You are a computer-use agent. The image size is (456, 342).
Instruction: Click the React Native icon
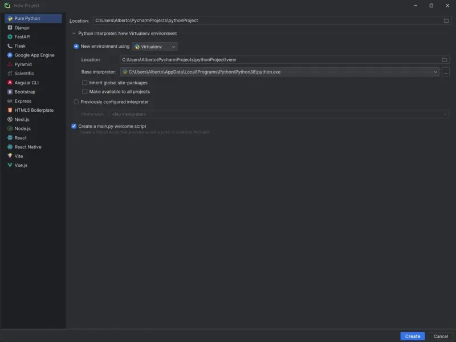click(10, 146)
